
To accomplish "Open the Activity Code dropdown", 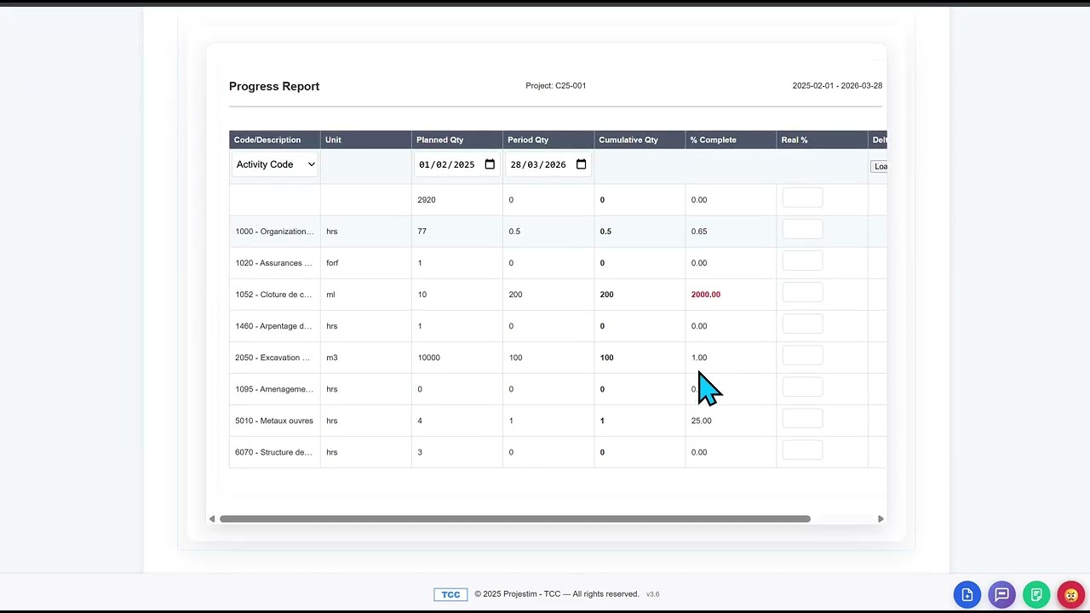I will 275,164.
